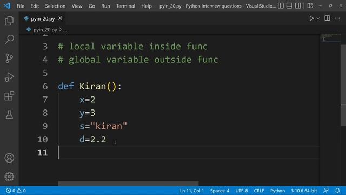This screenshot has height=195, width=346.
Task: Click the def Kiran(): line
Action: tap(90, 86)
